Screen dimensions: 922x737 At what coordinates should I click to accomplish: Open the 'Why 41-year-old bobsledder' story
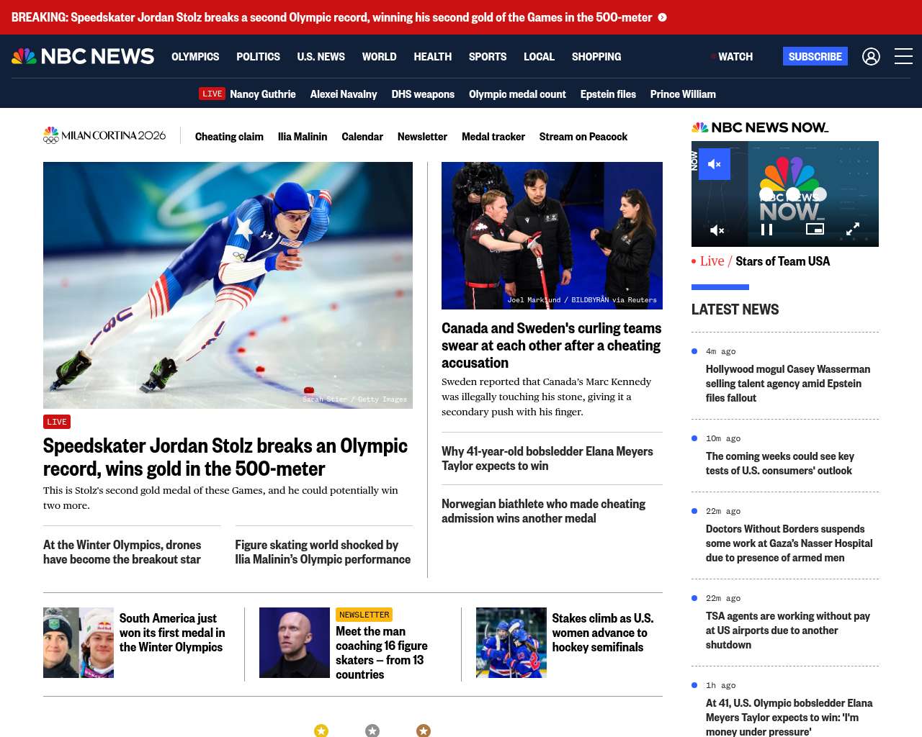tap(547, 458)
